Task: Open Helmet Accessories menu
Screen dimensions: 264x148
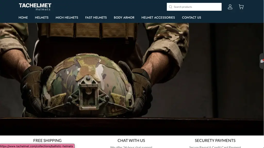Action: coord(158,18)
